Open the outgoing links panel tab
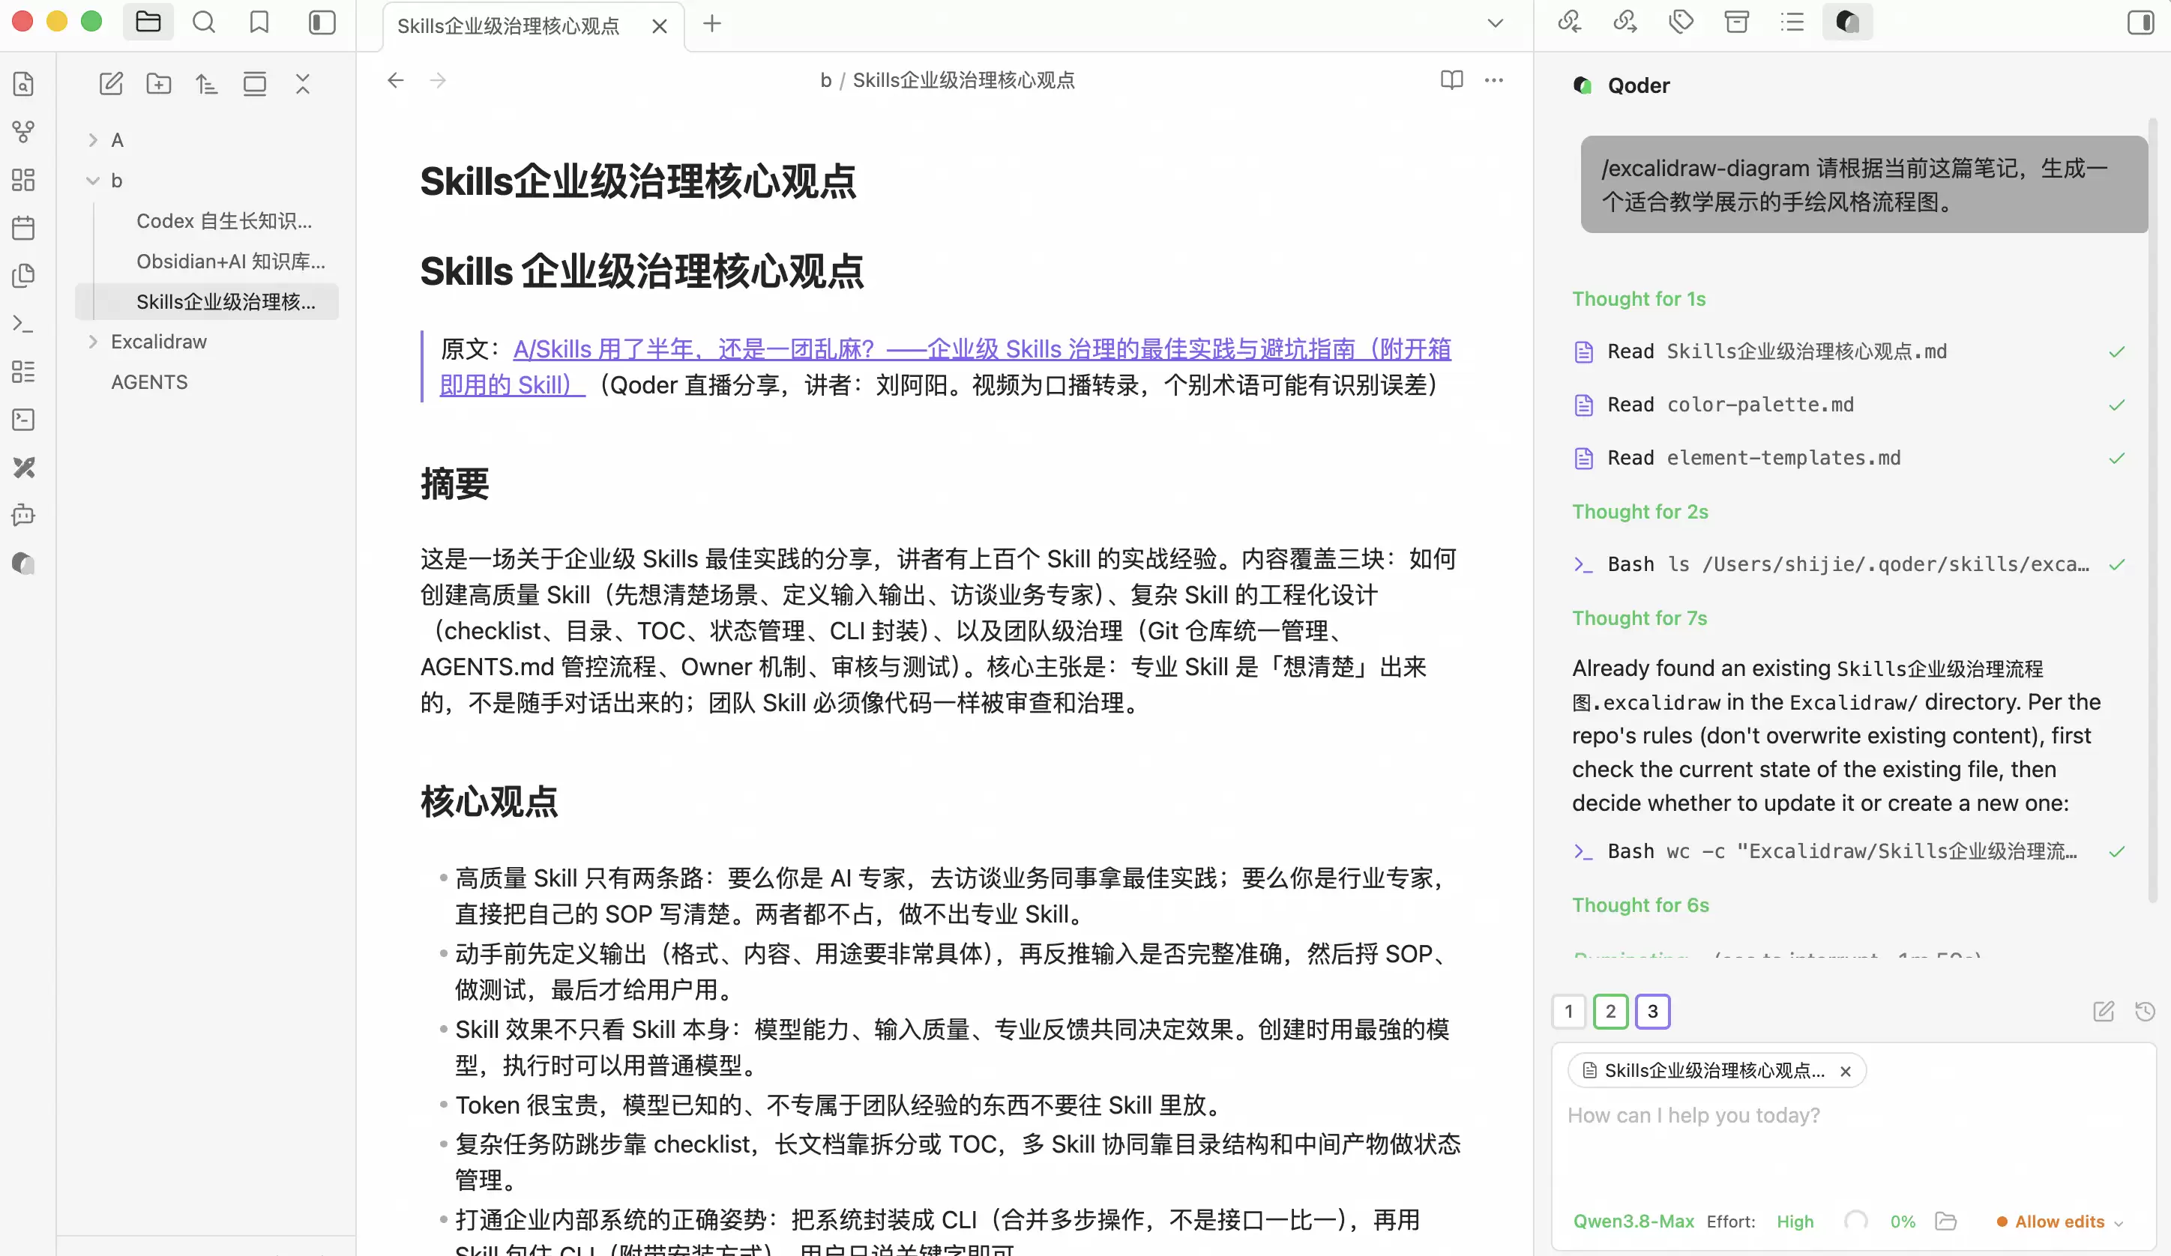2171x1256 pixels. point(1625,22)
